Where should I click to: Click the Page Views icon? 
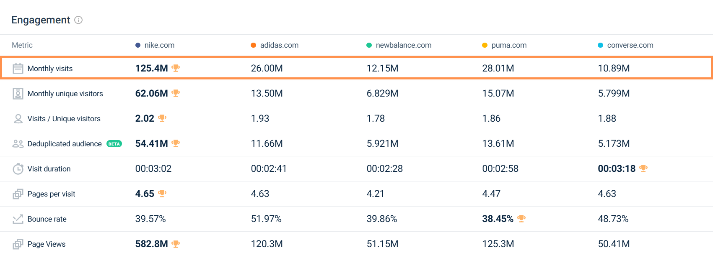pyautogui.click(x=18, y=244)
